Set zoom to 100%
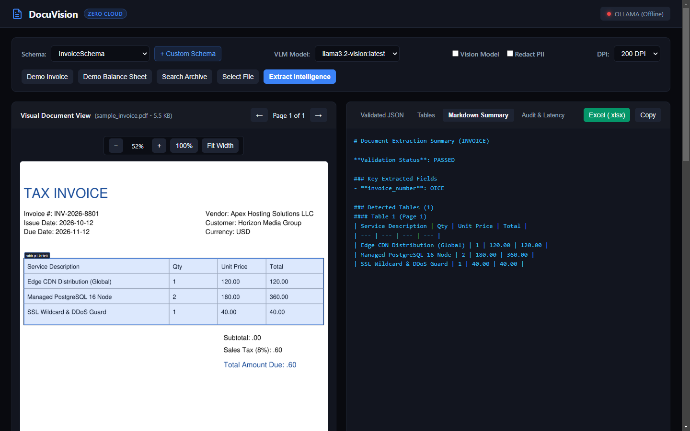690x431 pixels. point(184,146)
